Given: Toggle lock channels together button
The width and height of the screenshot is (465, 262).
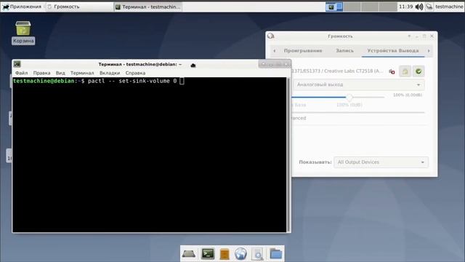Looking at the screenshot, I should (405, 71).
